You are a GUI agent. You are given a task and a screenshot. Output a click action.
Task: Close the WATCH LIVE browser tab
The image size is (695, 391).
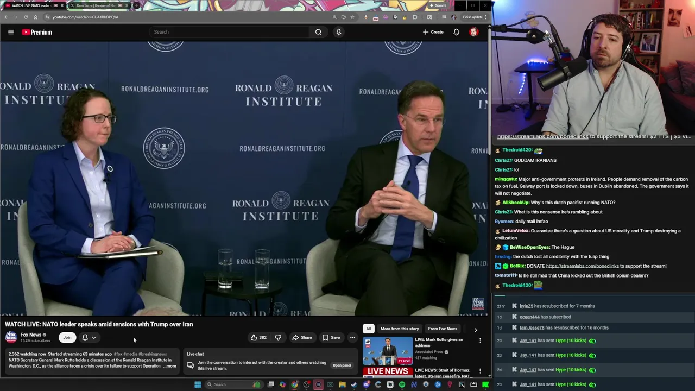pos(62,5)
